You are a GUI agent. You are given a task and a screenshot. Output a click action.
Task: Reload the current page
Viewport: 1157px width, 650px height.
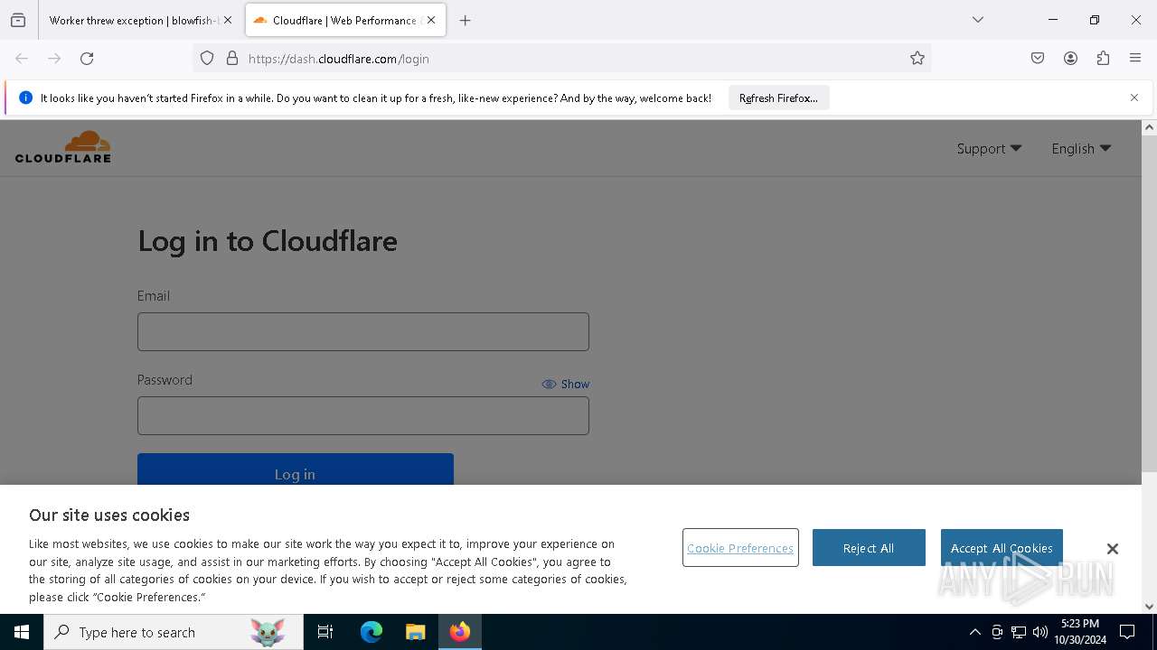coord(87,59)
